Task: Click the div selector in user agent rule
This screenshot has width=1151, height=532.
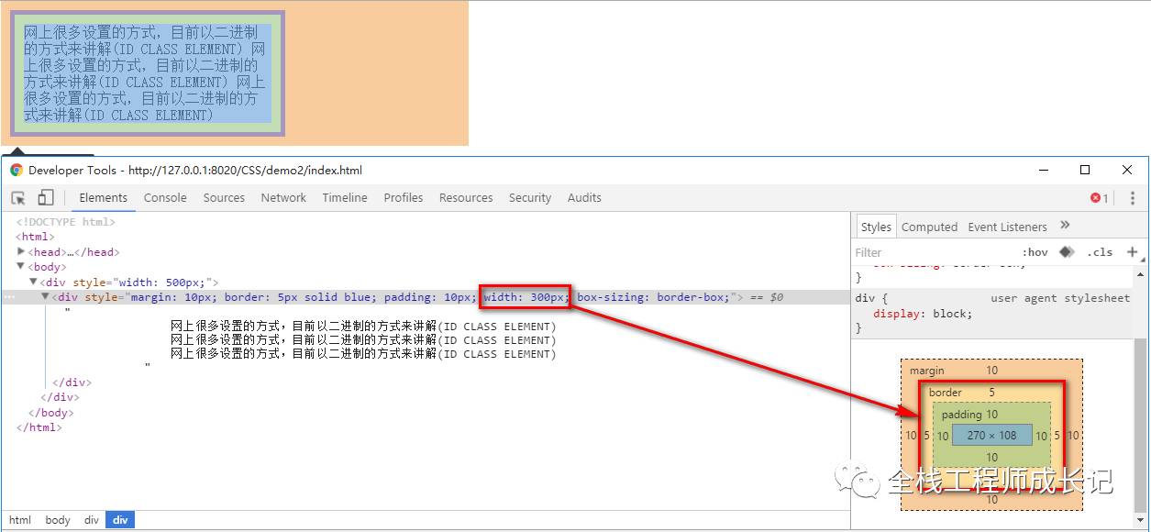Action: (865, 298)
